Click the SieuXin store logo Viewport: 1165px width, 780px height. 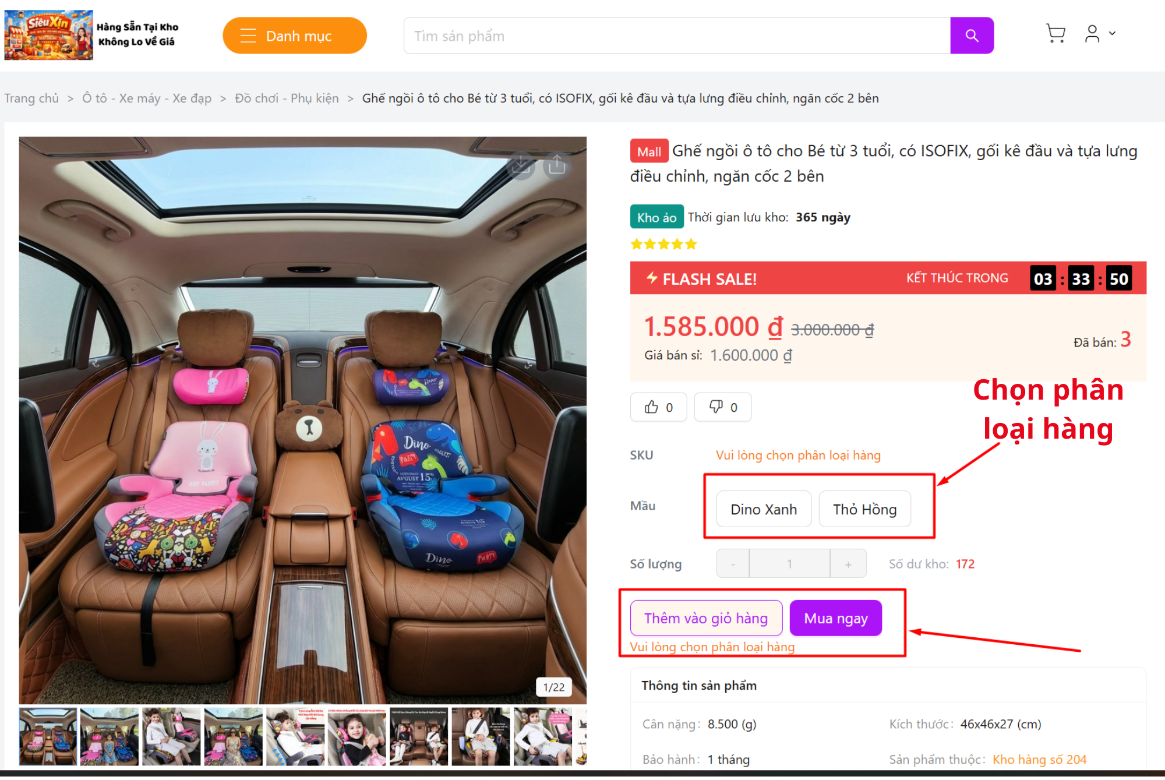[49, 35]
